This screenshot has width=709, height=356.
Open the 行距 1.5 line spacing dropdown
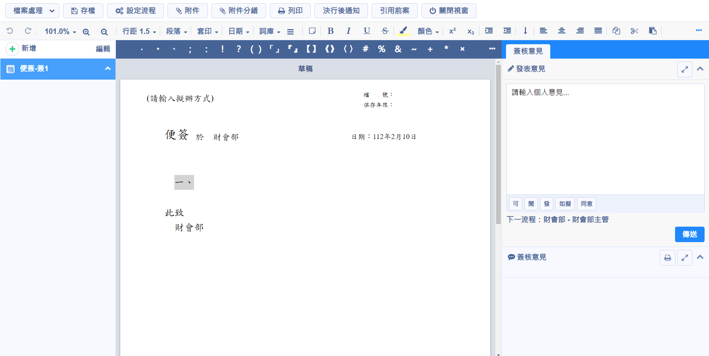pyautogui.click(x=139, y=31)
